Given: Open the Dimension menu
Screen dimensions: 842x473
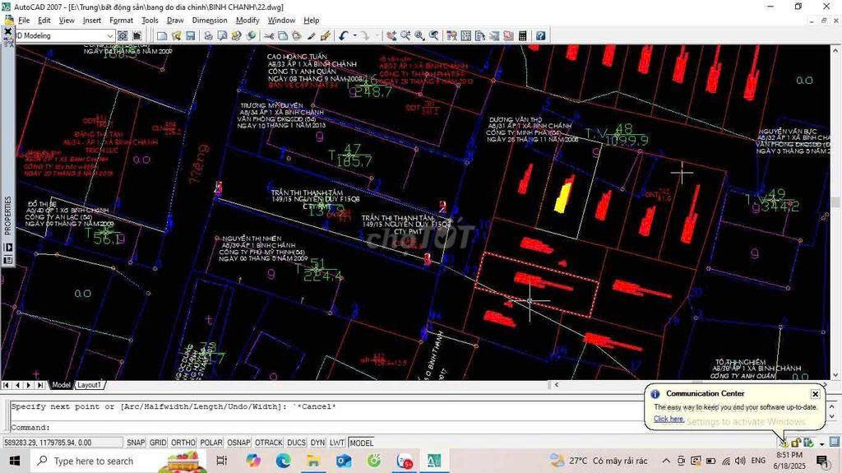Looking at the screenshot, I should point(210,20).
